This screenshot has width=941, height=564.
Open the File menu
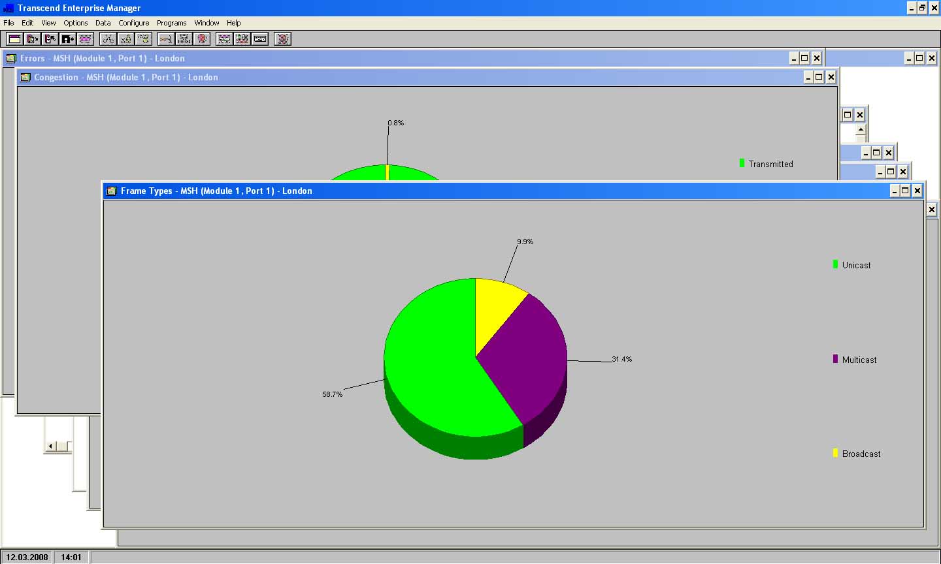click(8, 23)
